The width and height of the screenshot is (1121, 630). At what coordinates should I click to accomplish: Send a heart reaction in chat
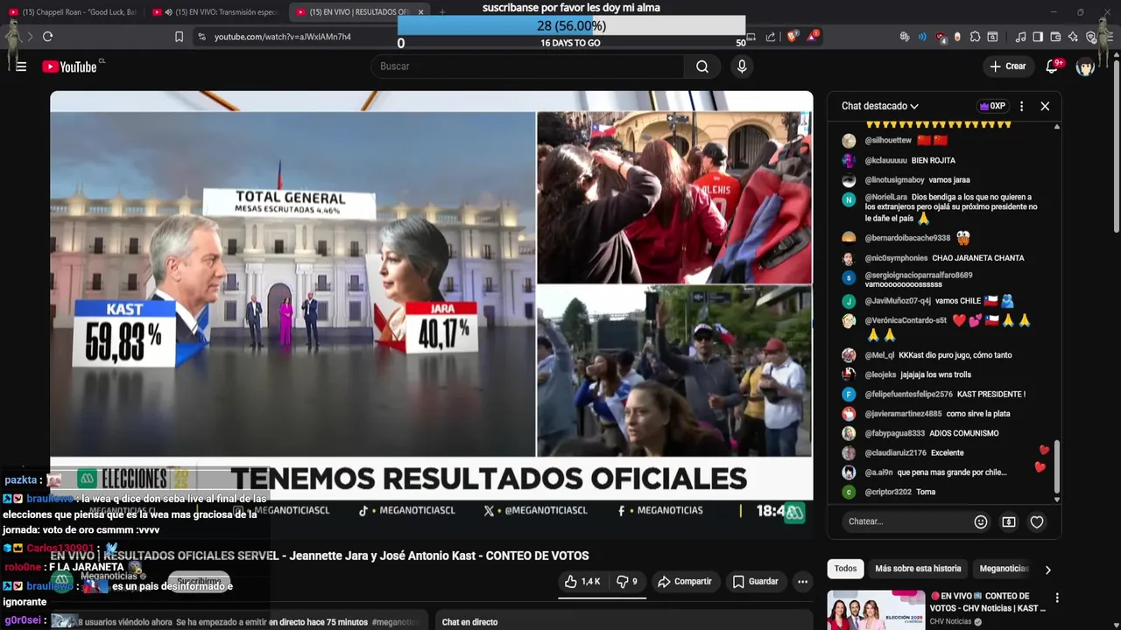(1037, 521)
